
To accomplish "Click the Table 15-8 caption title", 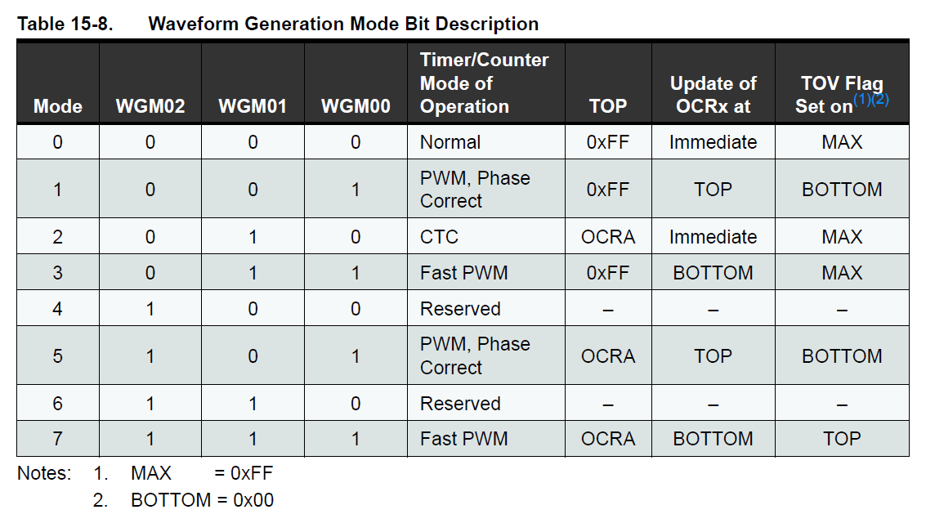I will 278,24.
